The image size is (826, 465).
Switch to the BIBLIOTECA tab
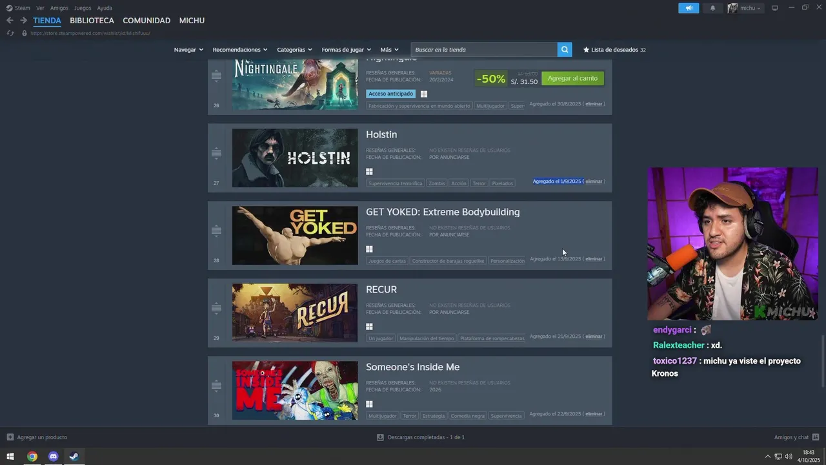(x=92, y=21)
